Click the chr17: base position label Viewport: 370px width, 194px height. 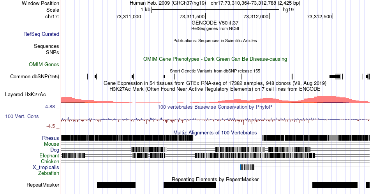click(52, 16)
